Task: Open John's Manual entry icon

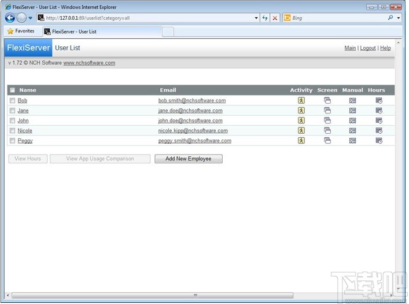Action: (x=353, y=120)
